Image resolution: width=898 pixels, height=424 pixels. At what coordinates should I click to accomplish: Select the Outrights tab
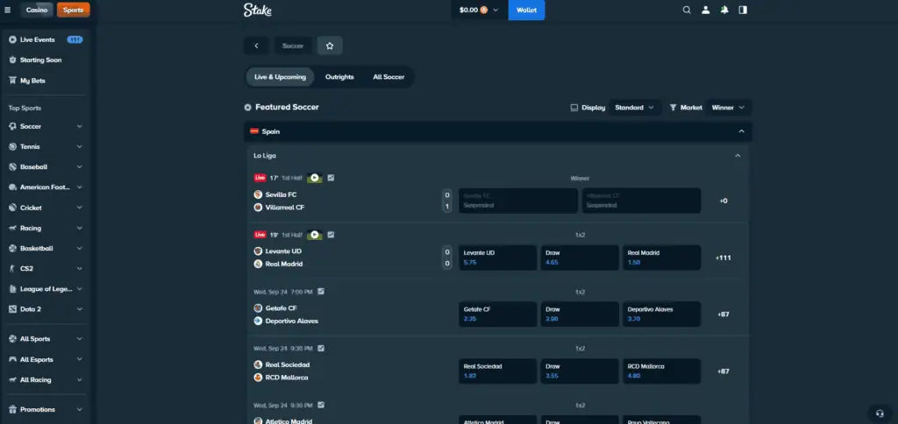(339, 77)
